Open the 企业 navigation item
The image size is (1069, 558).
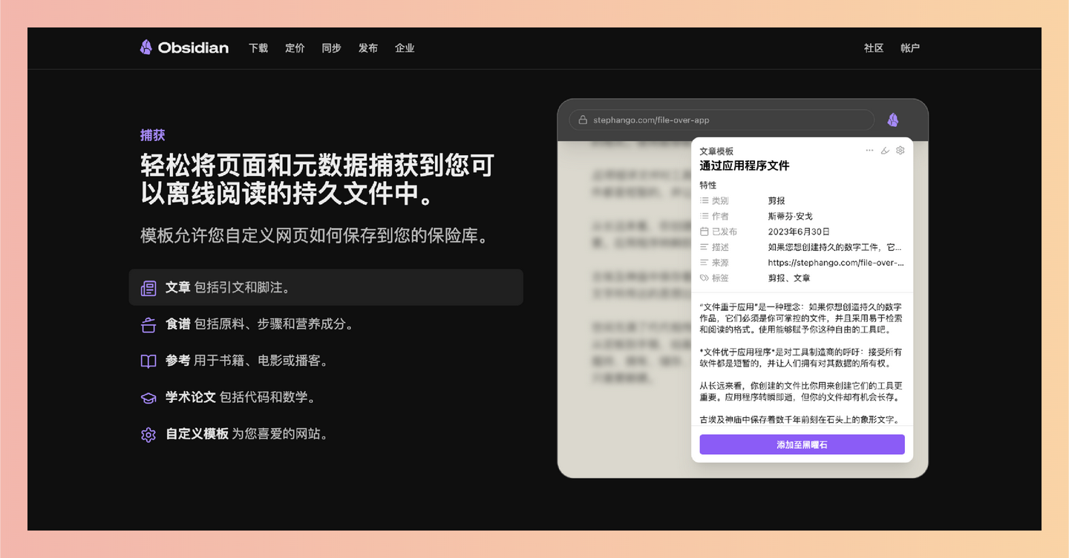pyautogui.click(x=405, y=47)
